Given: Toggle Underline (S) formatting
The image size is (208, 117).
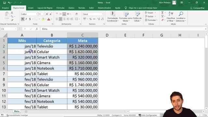Looking at the screenshot, I should point(30,19).
